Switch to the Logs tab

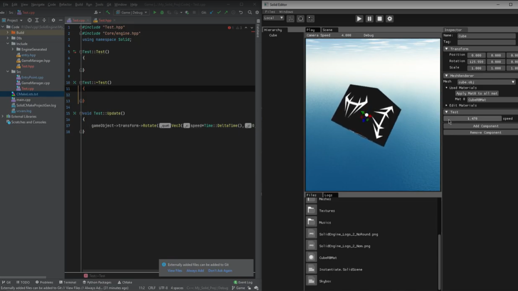(x=329, y=195)
